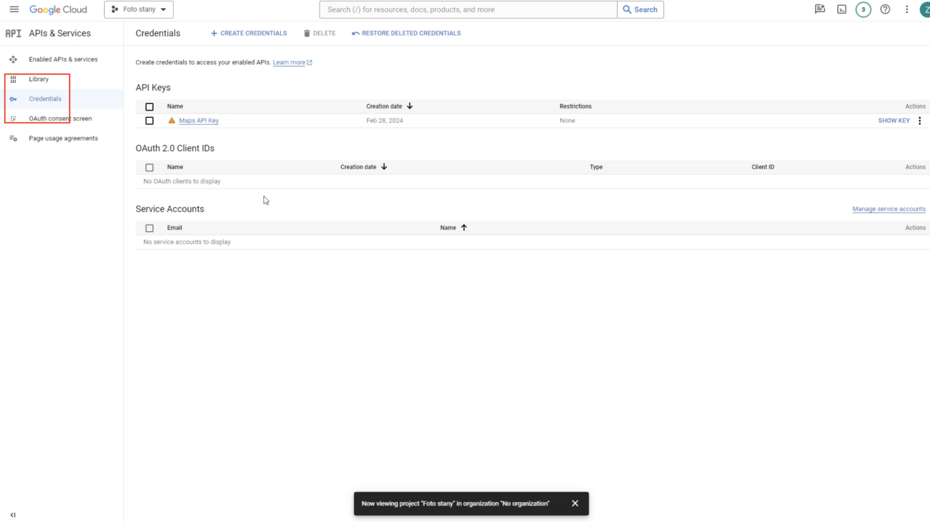Click the API icon beside APIs & Services
This screenshot has width=930, height=522.
(x=14, y=33)
